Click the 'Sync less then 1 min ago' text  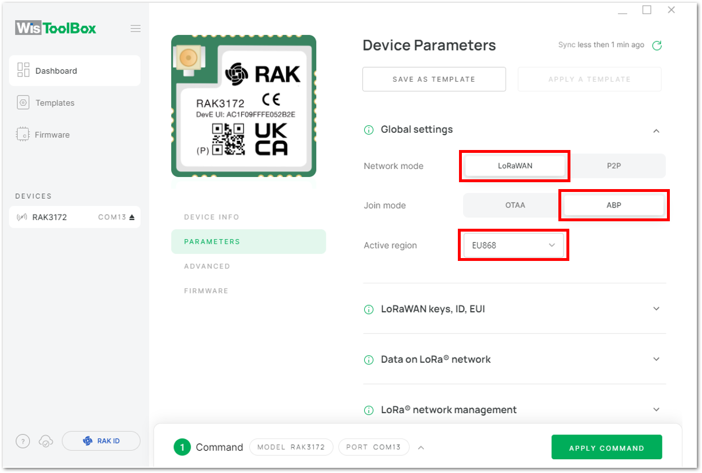(601, 45)
